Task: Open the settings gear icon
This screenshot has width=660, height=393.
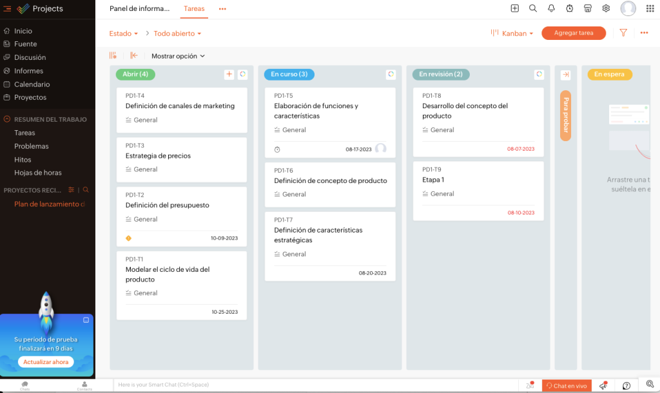Action: click(606, 8)
